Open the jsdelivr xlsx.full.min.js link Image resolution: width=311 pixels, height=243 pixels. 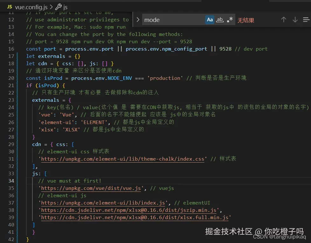pyautogui.click(x=135, y=218)
